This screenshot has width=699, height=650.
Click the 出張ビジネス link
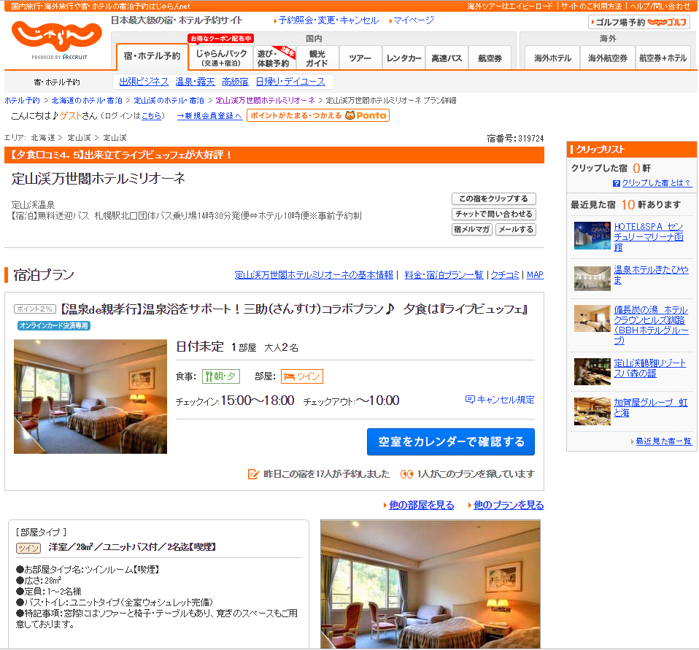coord(144,82)
